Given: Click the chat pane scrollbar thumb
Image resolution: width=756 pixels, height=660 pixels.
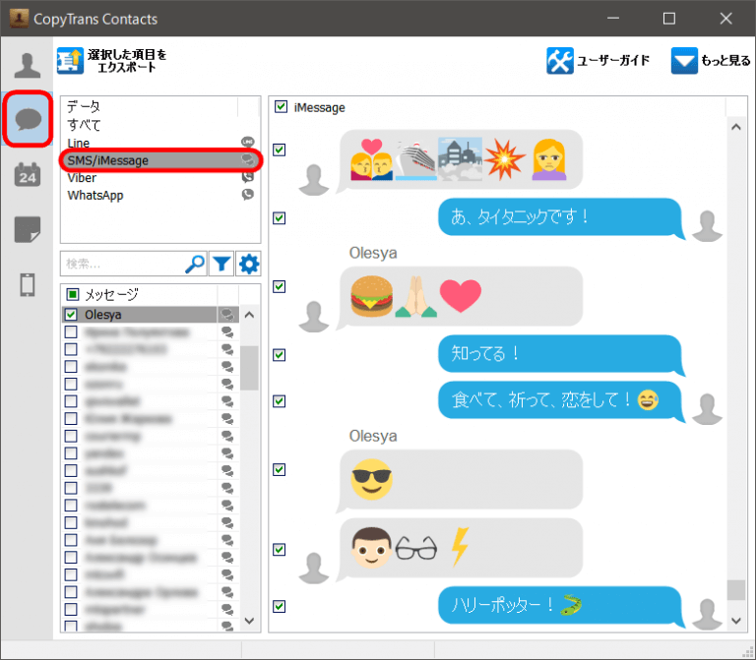Looking at the screenshot, I should pos(736,590).
